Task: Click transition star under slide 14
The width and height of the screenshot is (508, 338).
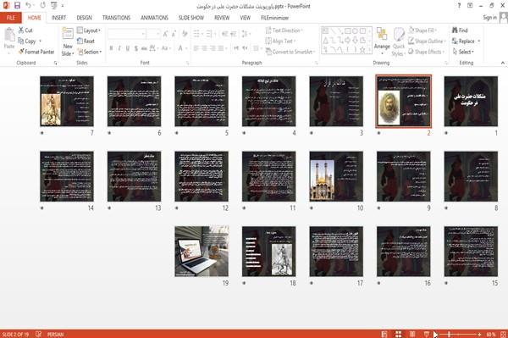Action: pos(41,208)
